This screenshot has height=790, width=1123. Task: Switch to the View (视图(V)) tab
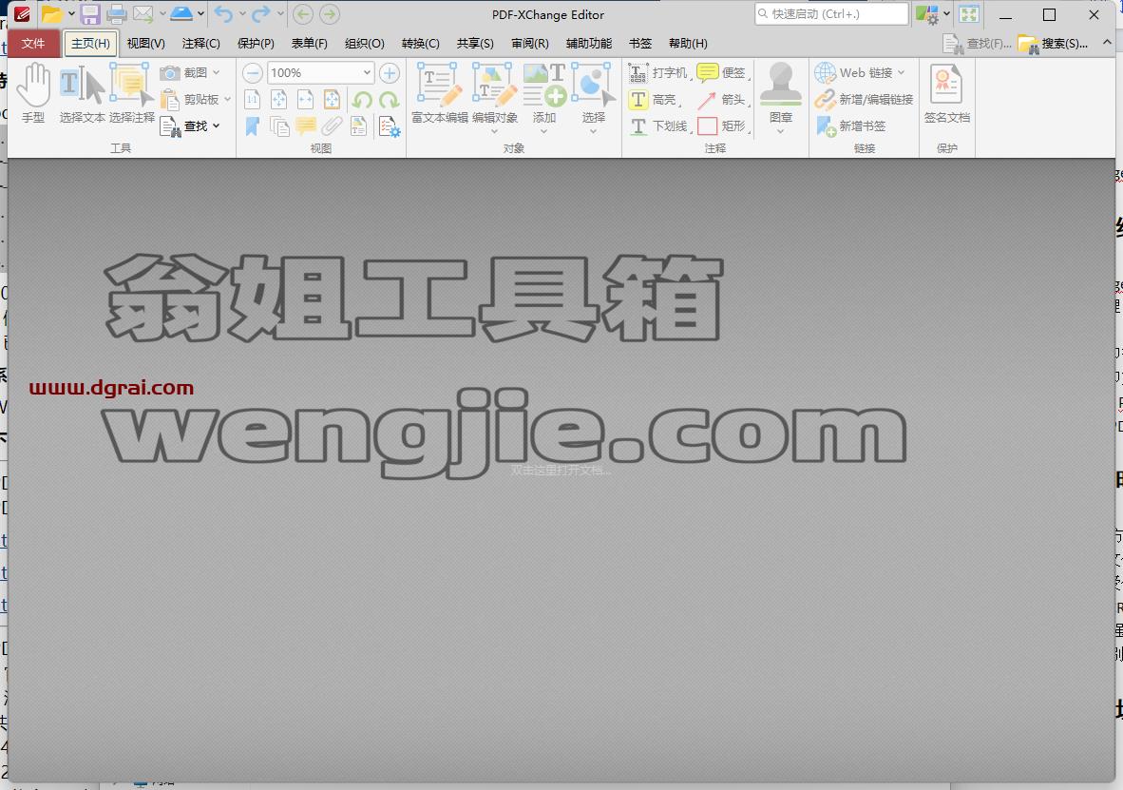point(146,44)
